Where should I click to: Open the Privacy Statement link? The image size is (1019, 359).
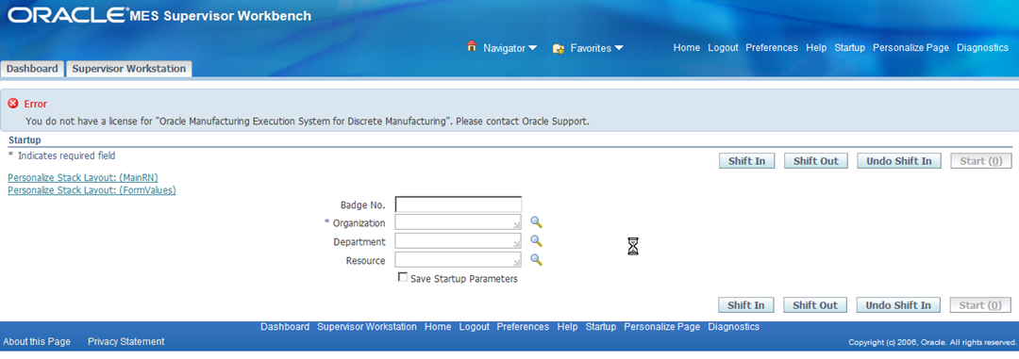126,341
